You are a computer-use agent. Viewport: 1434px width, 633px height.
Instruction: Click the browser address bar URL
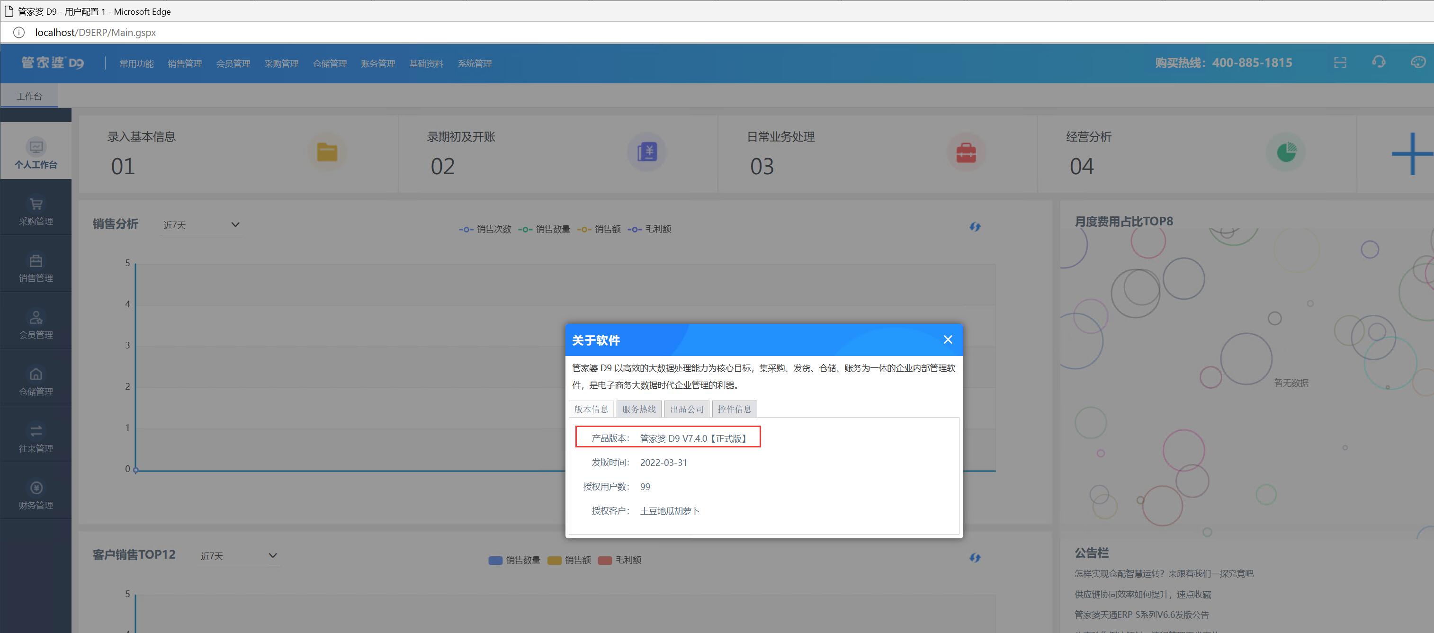(95, 32)
